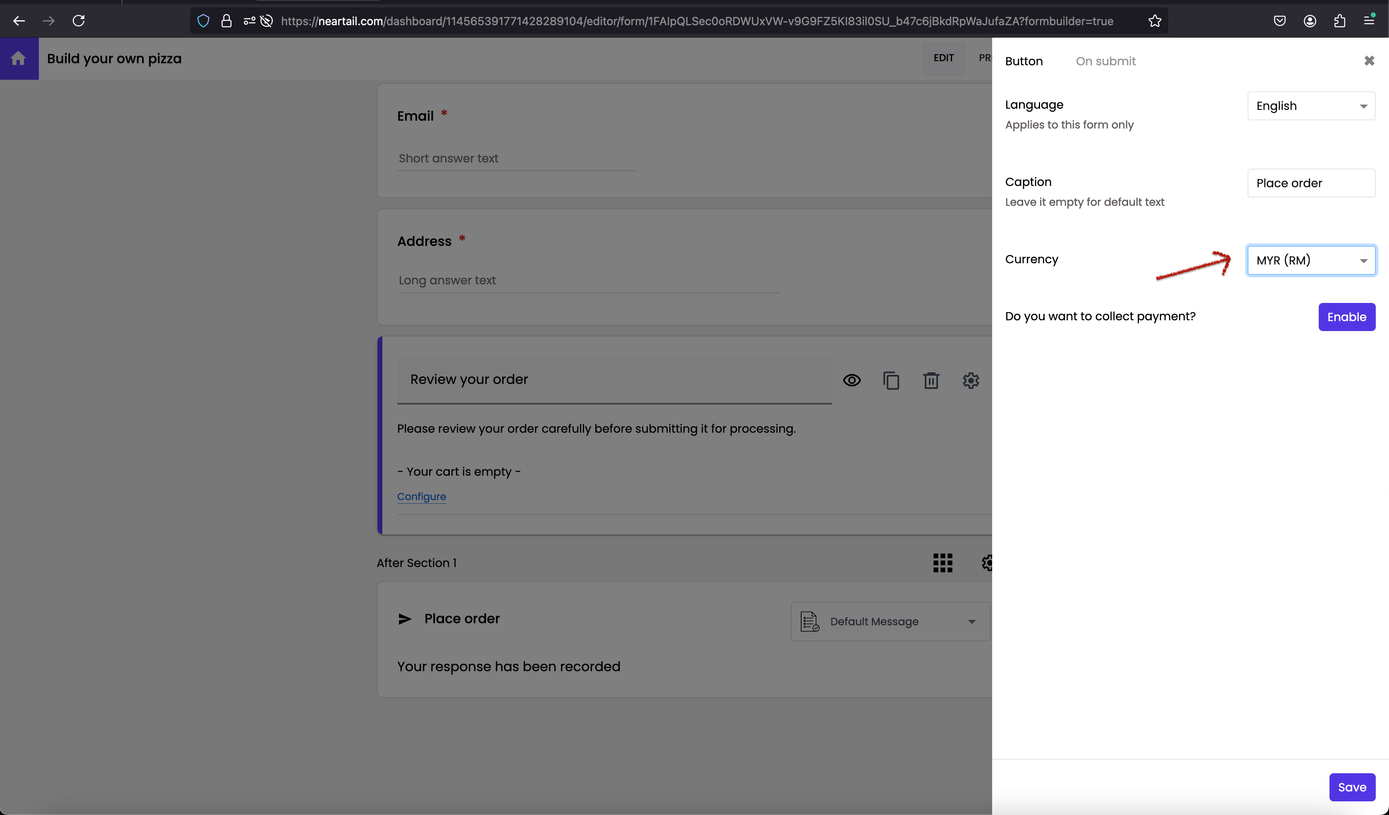Viewport: 1389px width, 815px height.
Task: Duplicate the Review your order block
Action: coord(891,380)
